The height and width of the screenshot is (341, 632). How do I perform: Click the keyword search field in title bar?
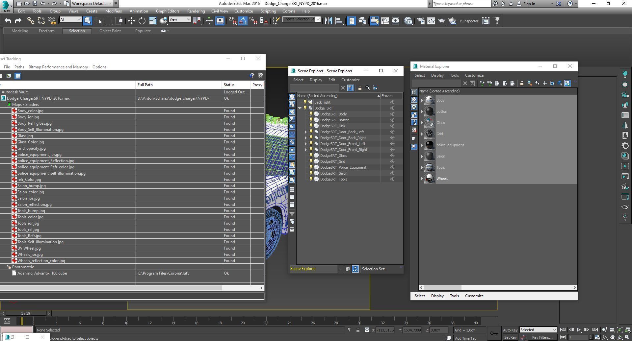461,4
